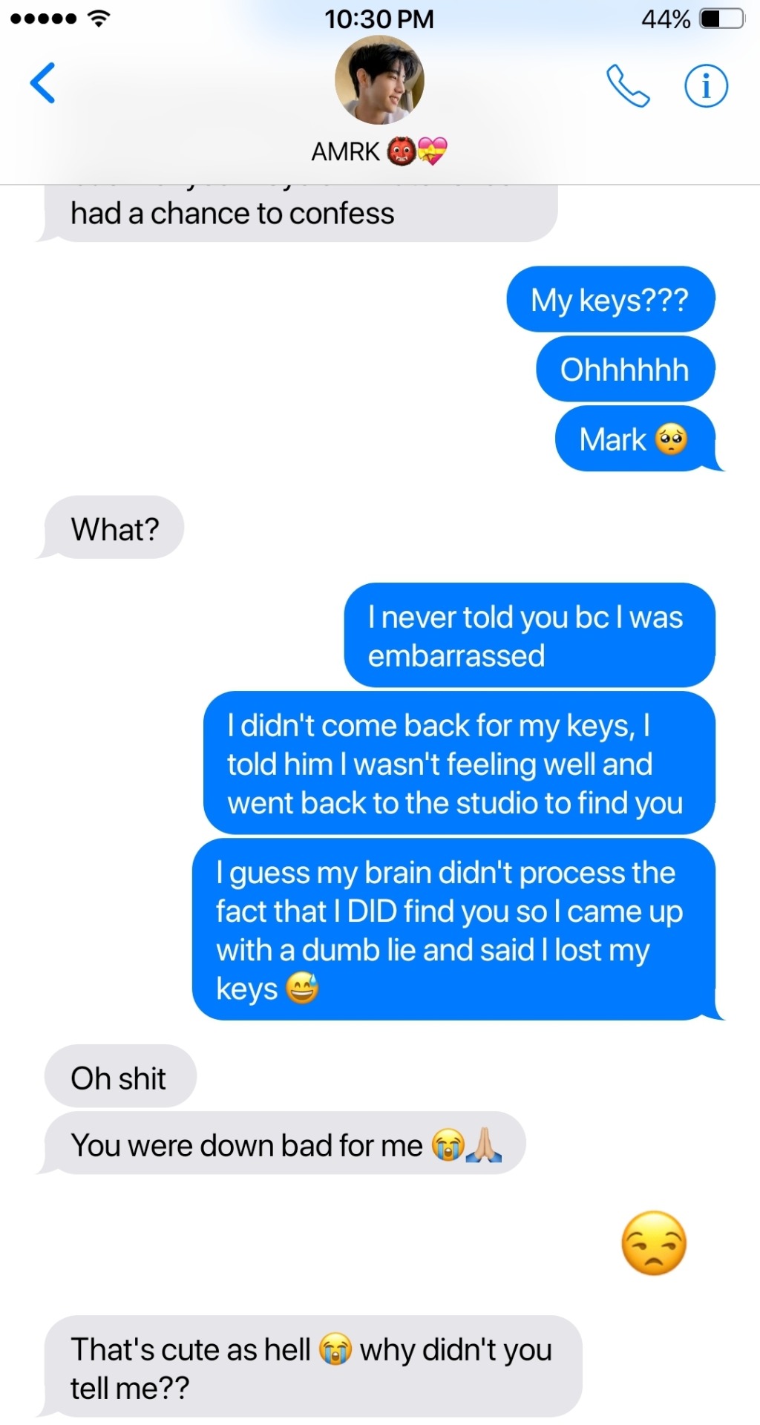
Task: Tap the large unamused face emoji
Action: click(x=654, y=1243)
